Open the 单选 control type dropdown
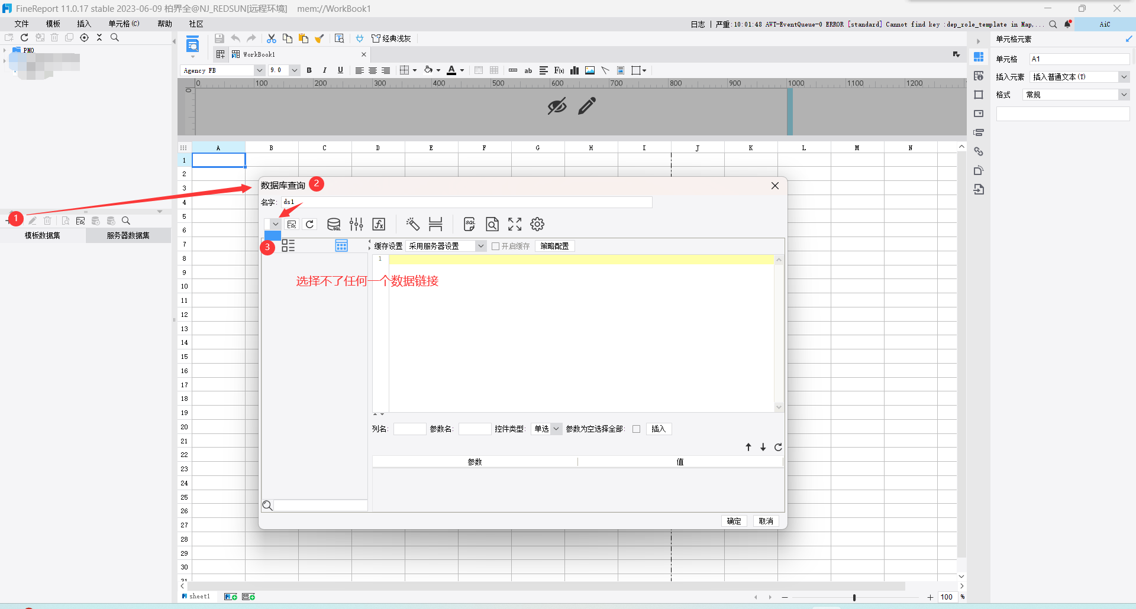This screenshot has width=1136, height=609. pos(556,429)
